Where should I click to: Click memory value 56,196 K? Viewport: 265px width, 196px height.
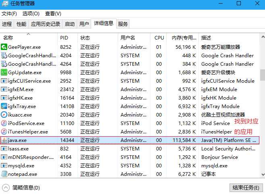click(x=186, y=47)
